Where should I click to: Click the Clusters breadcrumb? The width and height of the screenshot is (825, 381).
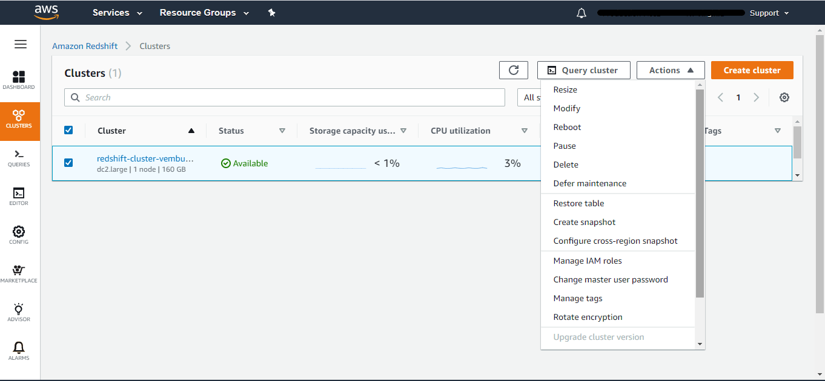[x=155, y=46]
